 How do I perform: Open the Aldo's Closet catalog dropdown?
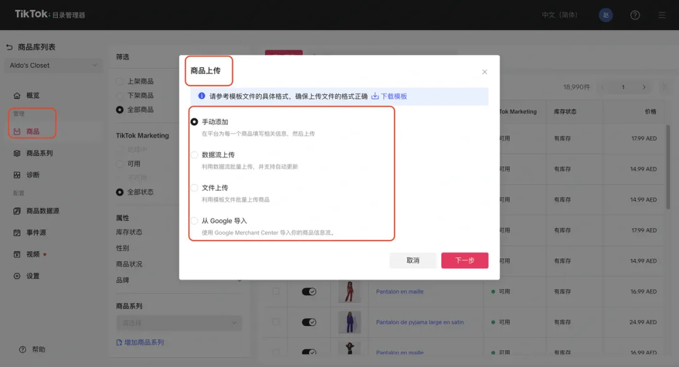click(x=53, y=65)
